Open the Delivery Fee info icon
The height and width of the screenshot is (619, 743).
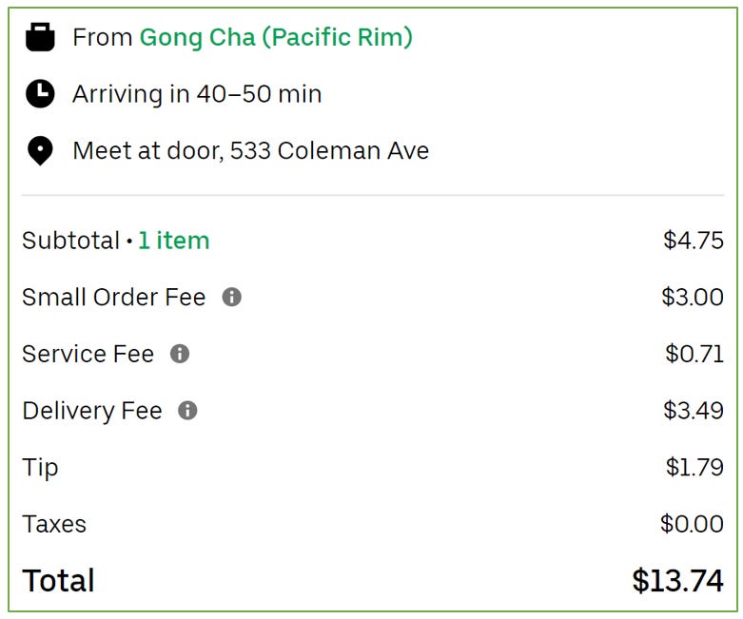pyautogui.click(x=187, y=411)
